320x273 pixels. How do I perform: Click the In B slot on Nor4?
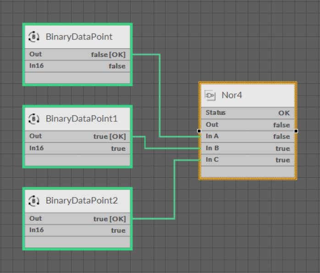(212, 148)
